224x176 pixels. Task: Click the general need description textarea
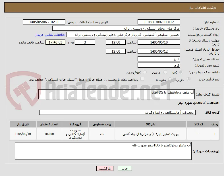click(x=117, y=94)
